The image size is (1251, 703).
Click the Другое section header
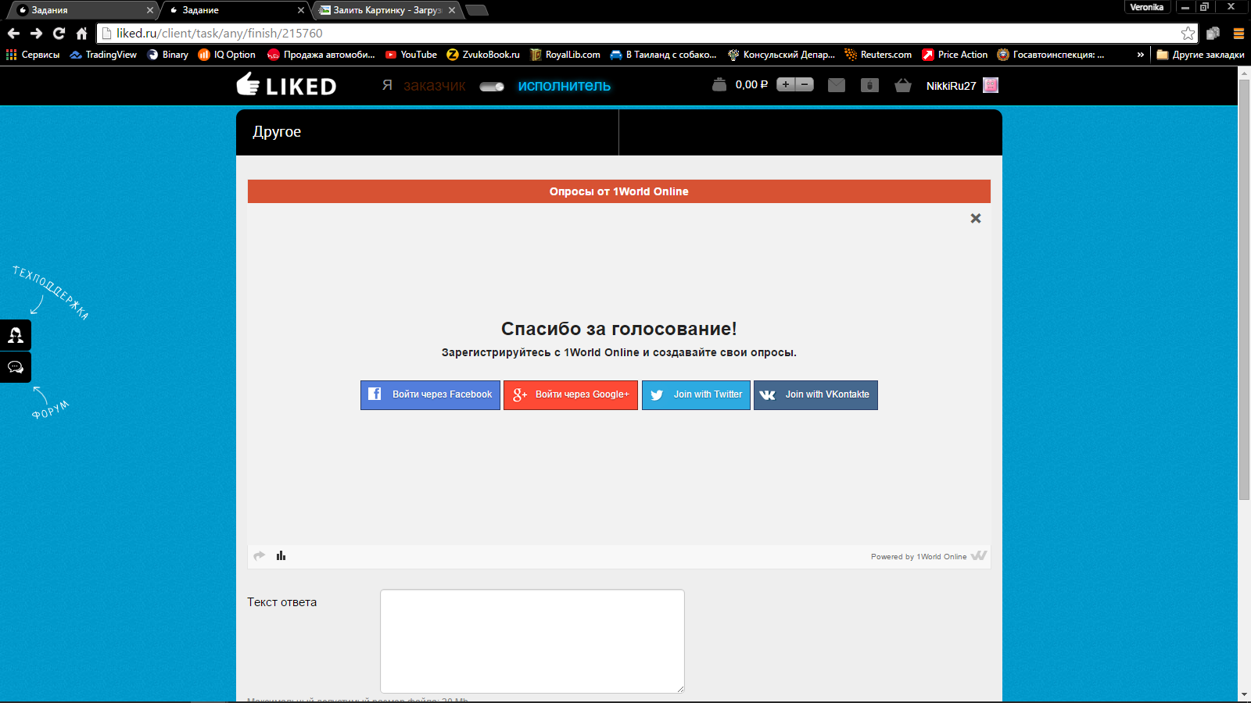point(277,132)
